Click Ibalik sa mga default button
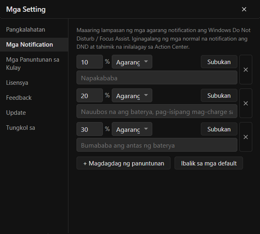This screenshot has width=260, height=234. point(209,163)
